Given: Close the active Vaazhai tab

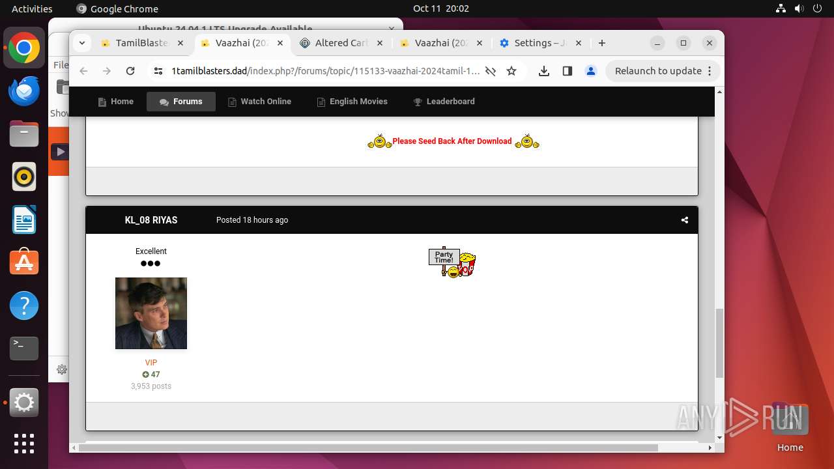Looking at the screenshot, I should click(x=281, y=43).
